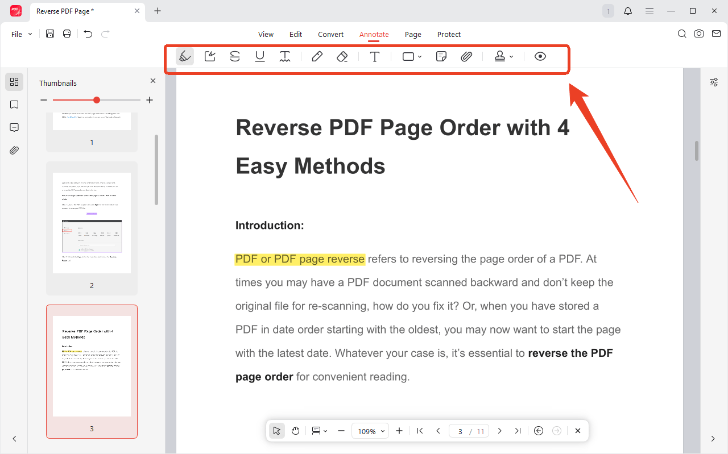Switch to the View tab
Viewport: 728px width, 454px height.
point(266,34)
